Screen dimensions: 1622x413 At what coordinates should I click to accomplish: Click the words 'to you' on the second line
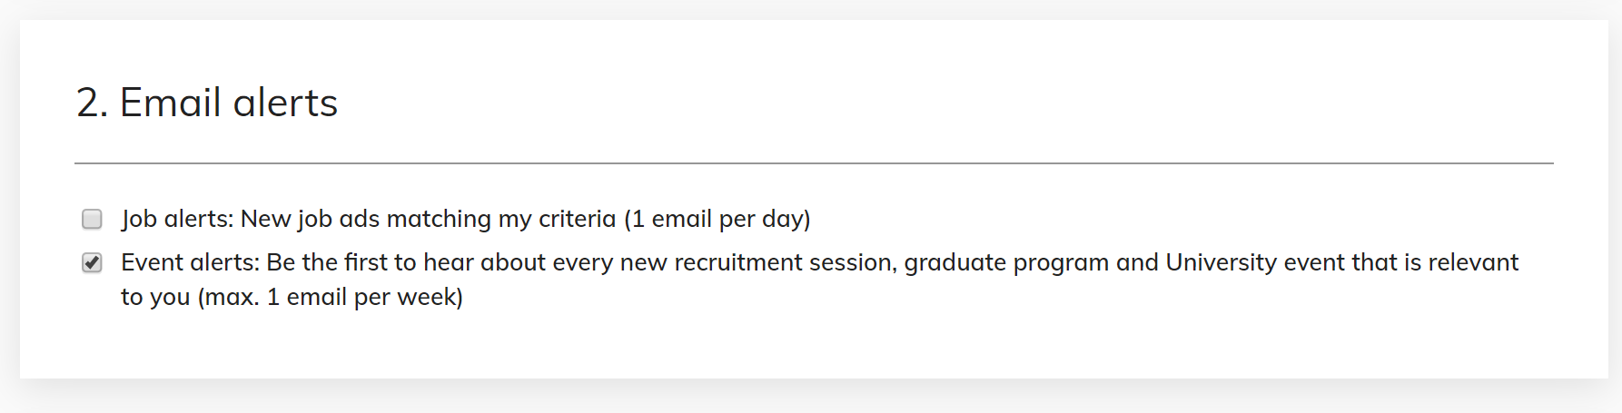(x=155, y=297)
